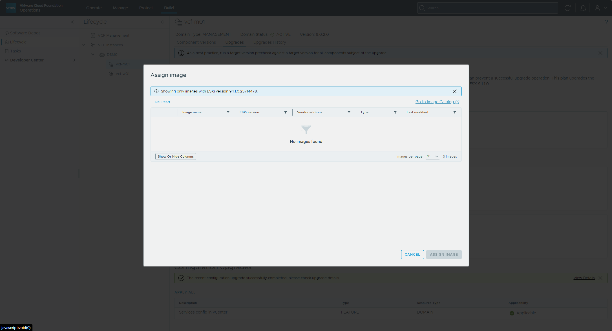
Task: Collapse the Lifecycle panel
Action: pyautogui.click(x=163, y=22)
